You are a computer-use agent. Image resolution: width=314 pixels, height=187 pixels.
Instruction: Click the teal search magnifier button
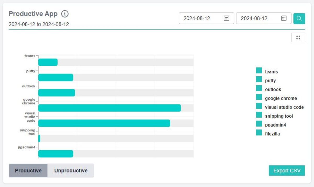click(299, 18)
